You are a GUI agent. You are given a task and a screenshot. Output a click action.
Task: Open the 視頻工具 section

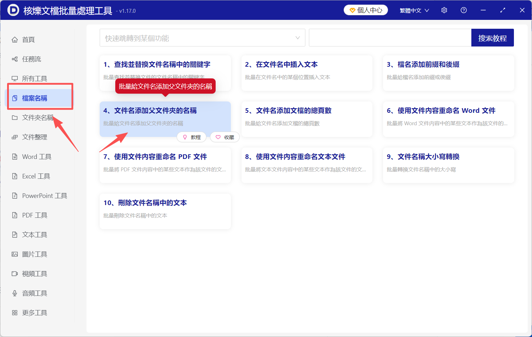[x=34, y=274]
